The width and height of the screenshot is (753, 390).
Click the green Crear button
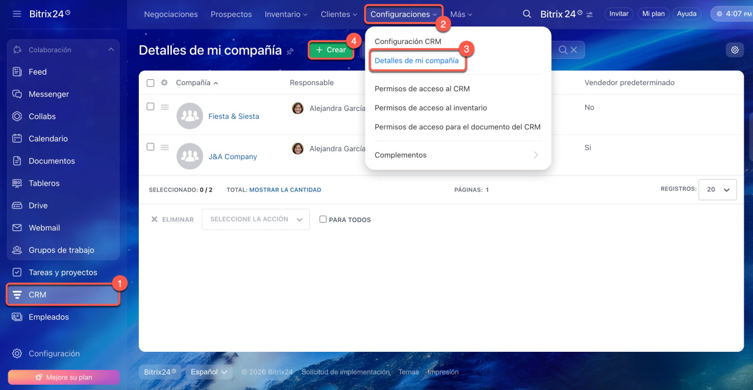tap(331, 51)
